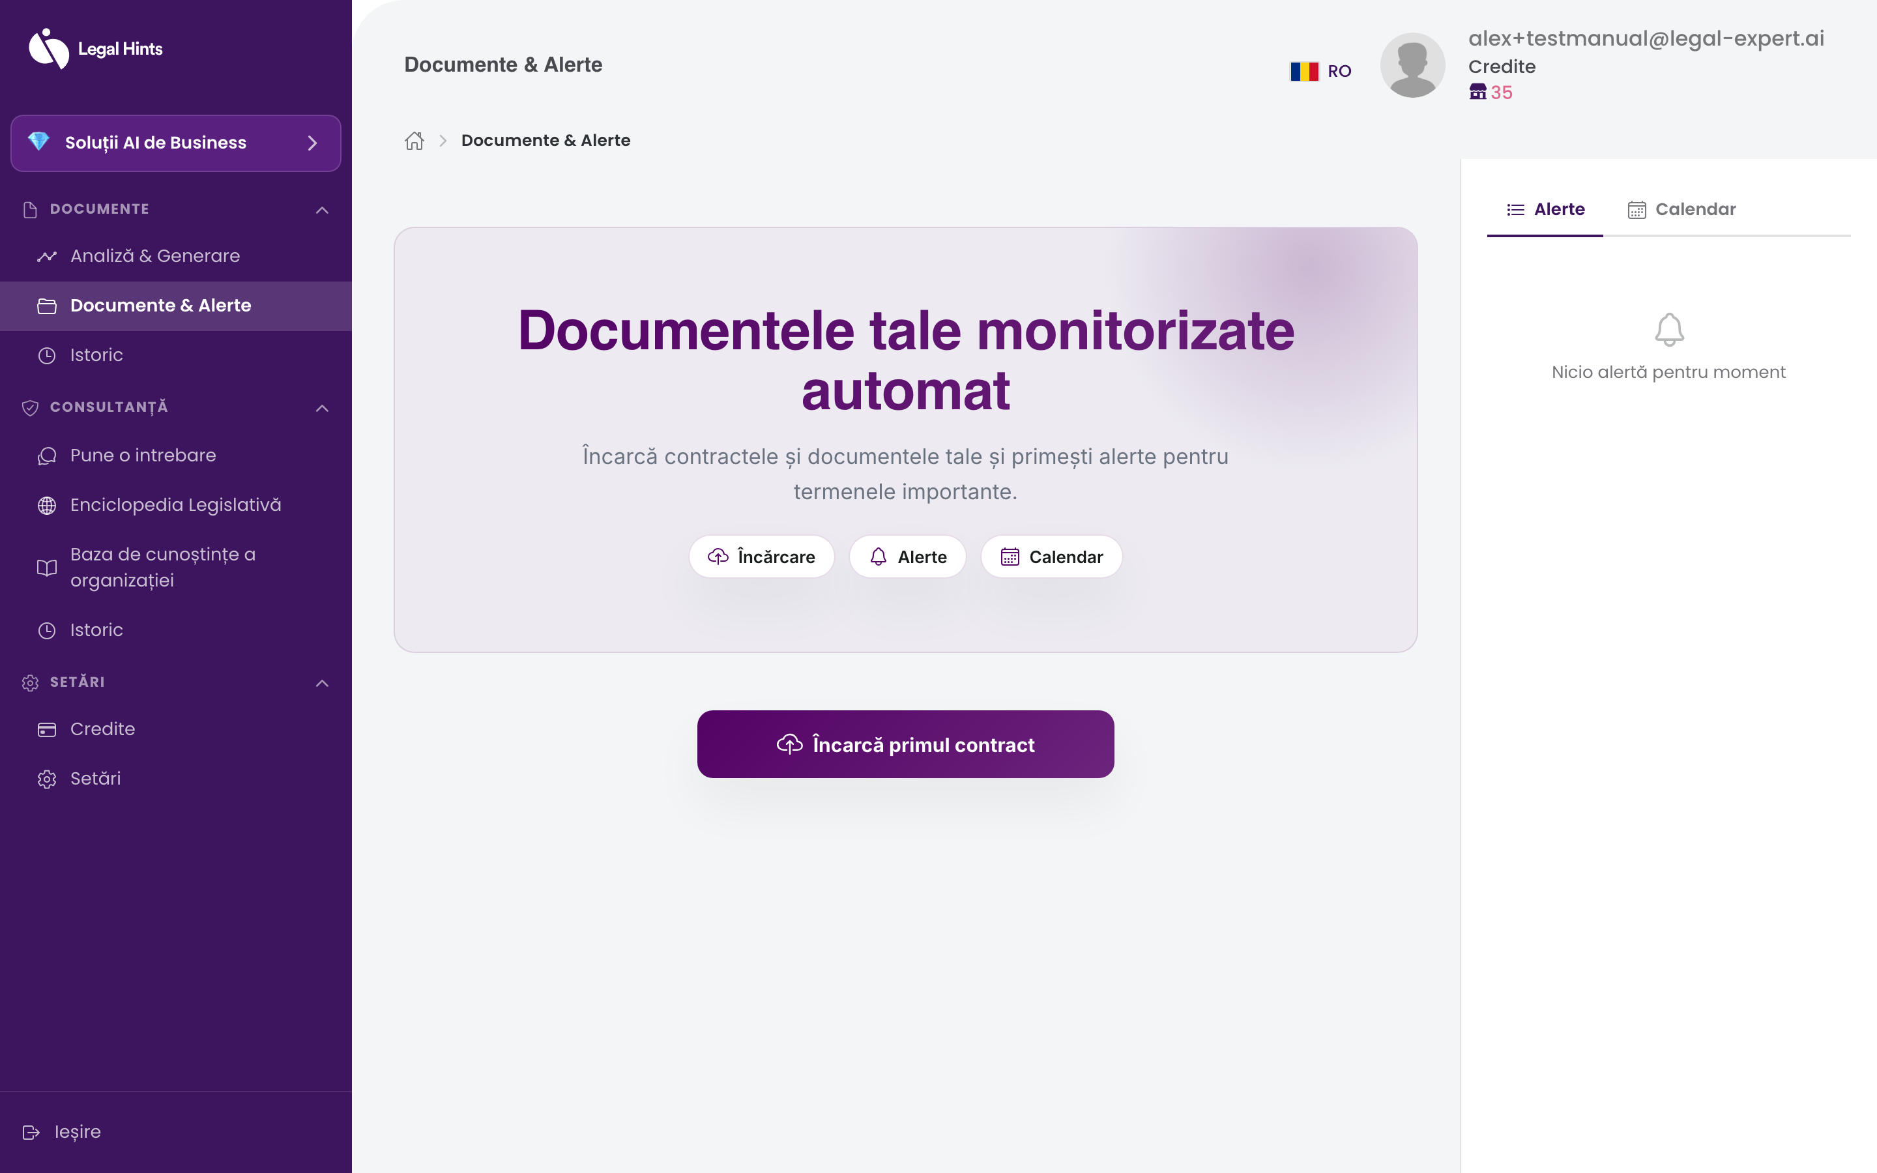The image size is (1877, 1173).
Task: Open Setări menu item
Action: point(176,779)
